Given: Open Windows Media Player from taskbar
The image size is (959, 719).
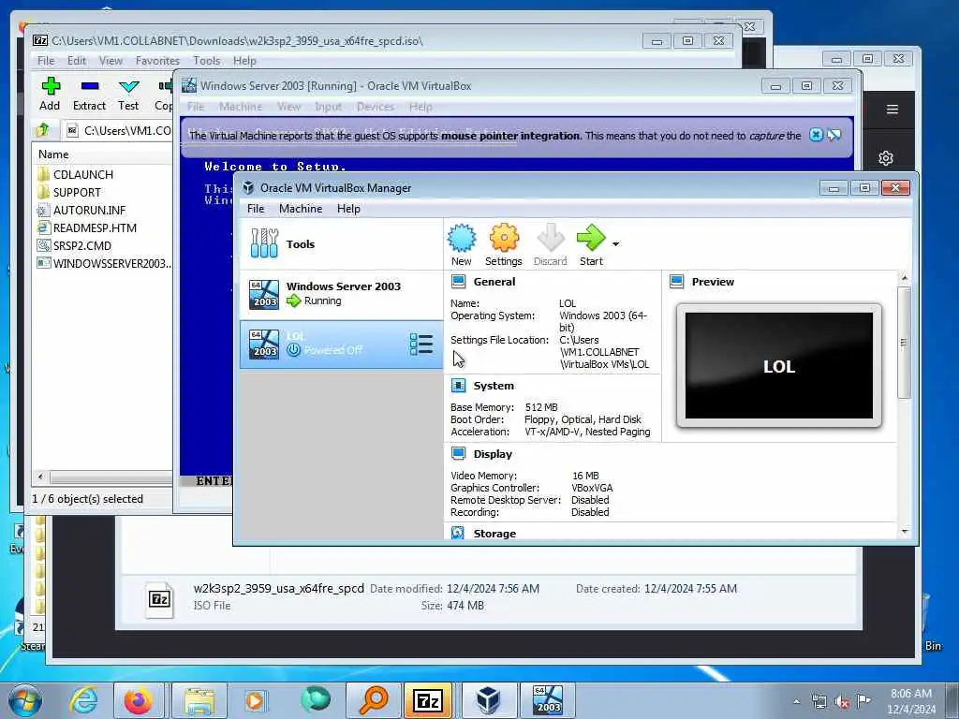Looking at the screenshot, I should point(255,700).
